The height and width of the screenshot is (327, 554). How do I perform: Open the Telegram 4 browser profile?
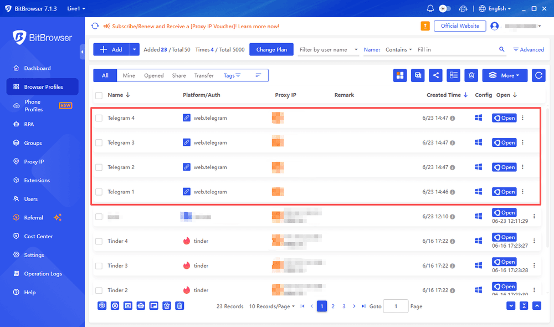(x=504, y=118)
